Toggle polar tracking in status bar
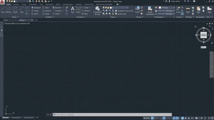 tap(164, 118)
